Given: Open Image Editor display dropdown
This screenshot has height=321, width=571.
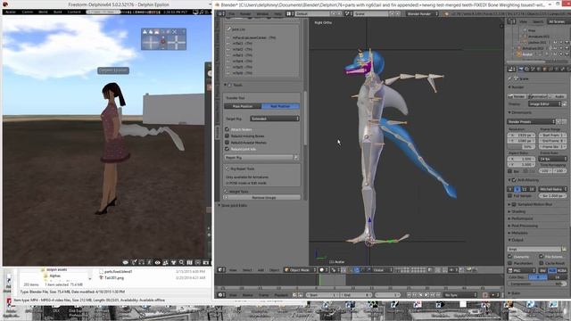Looking at the screenshot, I should click(x=545, y=104).
